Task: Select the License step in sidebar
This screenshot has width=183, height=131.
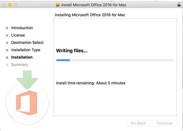Action: tap(18, 35)
